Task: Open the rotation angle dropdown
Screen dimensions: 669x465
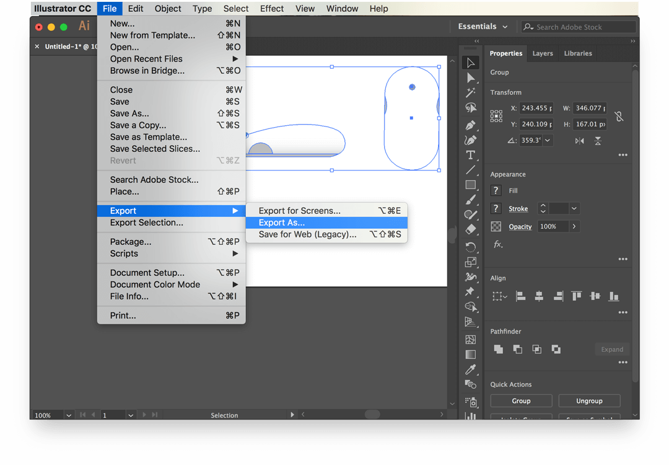Action: coord(548,140)
